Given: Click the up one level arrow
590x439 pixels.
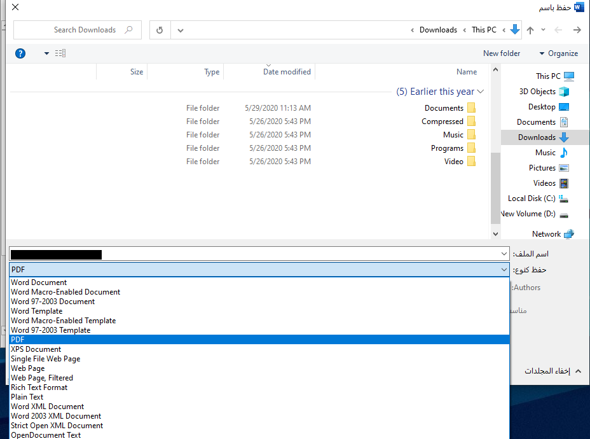Looking at the screenshot, I should coord(530,30).
